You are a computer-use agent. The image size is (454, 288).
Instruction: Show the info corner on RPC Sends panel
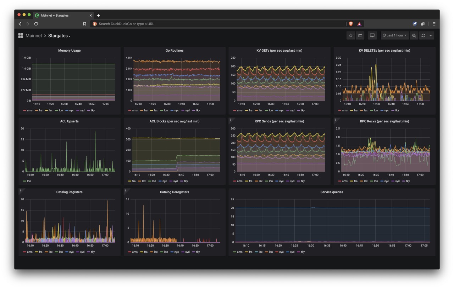point(231,120)
